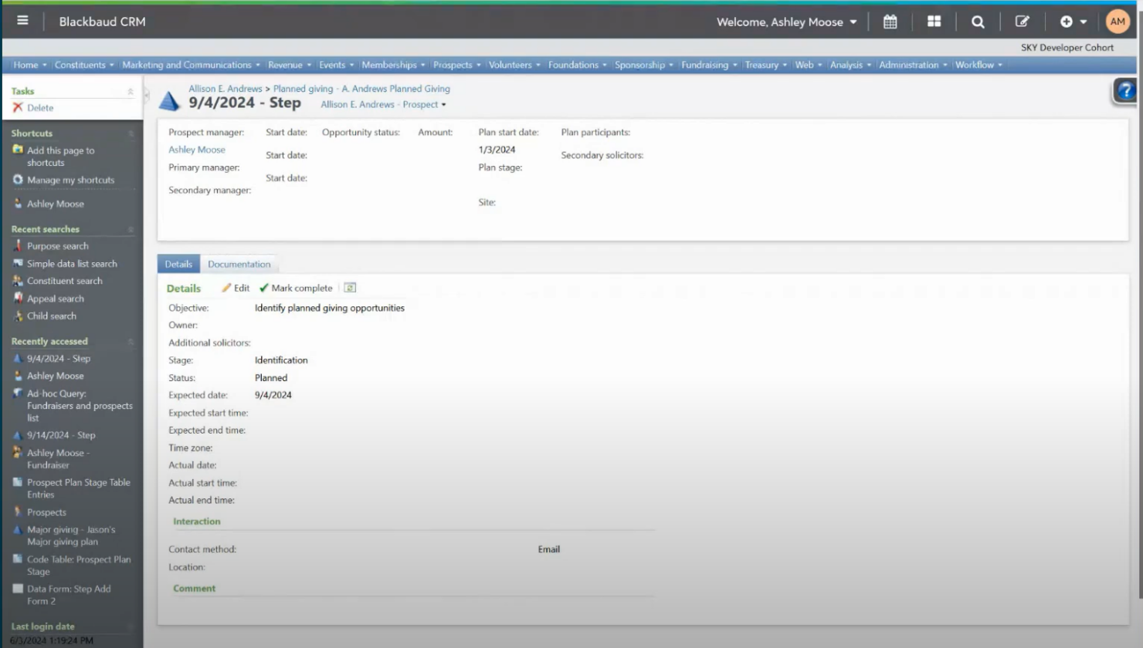Click the Child search icon
Screen dimensions: 1143x648
[18, 316]
